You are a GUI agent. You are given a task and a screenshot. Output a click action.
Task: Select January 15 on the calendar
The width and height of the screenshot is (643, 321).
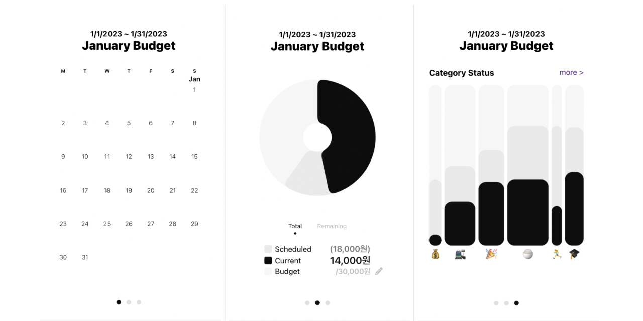(194, 156)
